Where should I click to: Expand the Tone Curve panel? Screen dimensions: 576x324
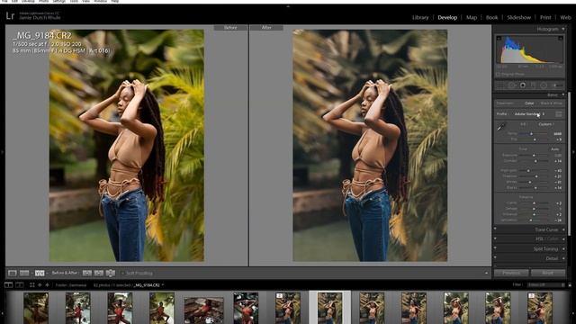[x=564, y=229]
